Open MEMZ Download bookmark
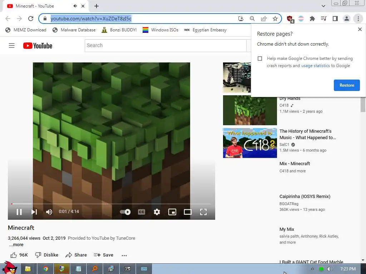Image resolution: width=366 pixels, height=274 pixels. [26, 30]
